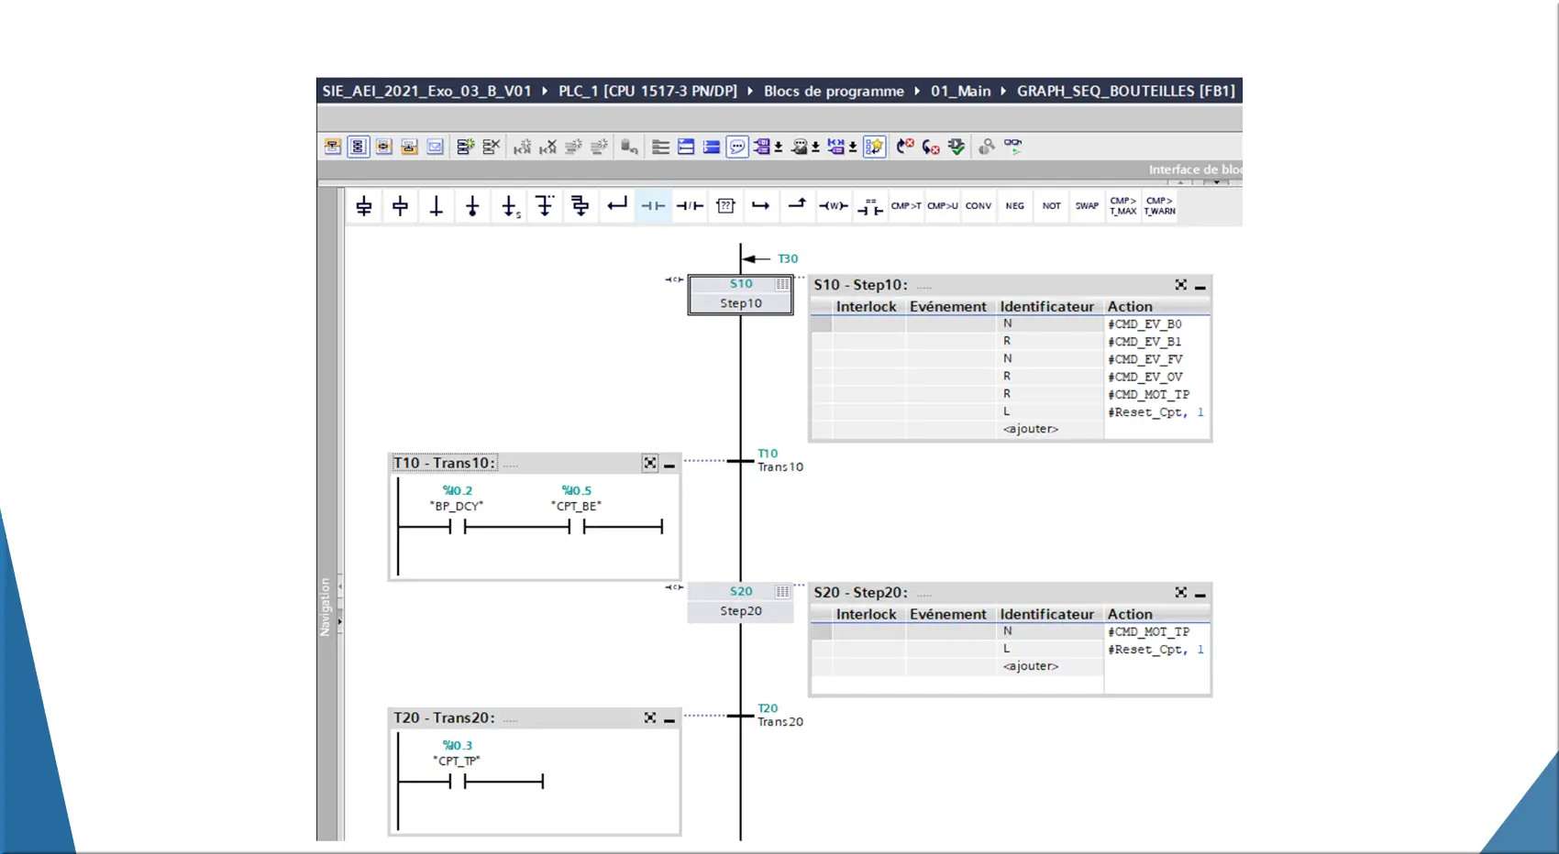Click the first view icon in top toolbar

(x=333, y=147)
